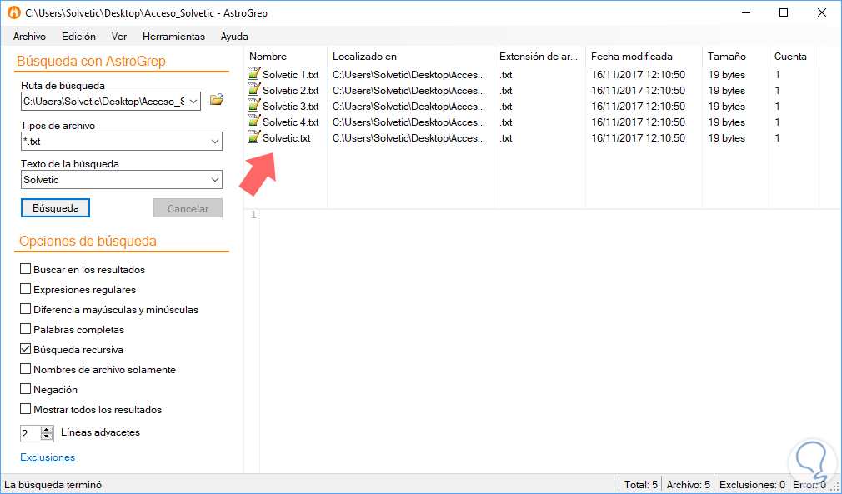Select the Solvetic 1.txt file name

[290, 74]
